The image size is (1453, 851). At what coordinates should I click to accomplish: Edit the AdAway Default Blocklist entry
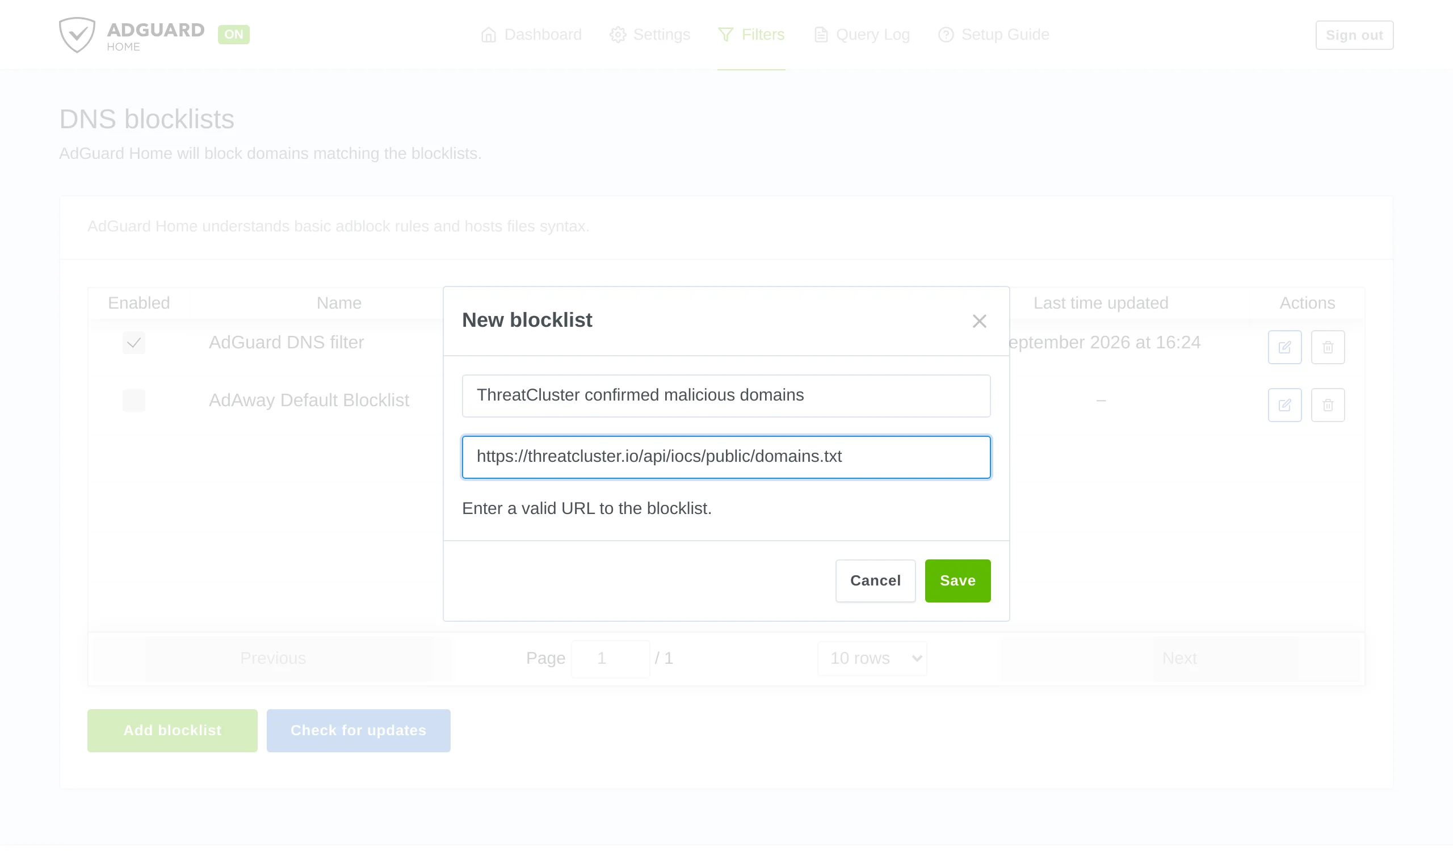(x=1284, y=406)
